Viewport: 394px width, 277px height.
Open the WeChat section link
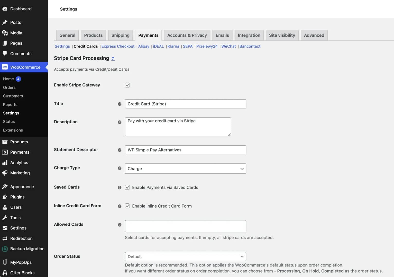pyautogui.click(x=228, y=46)
